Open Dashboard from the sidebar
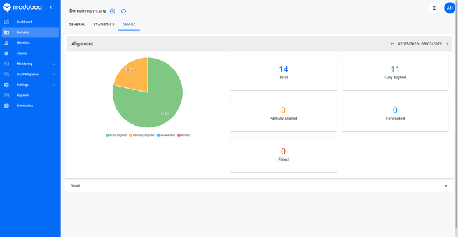Image resolution: width=458 pixels, height=237 pixels. click(30, 22)
